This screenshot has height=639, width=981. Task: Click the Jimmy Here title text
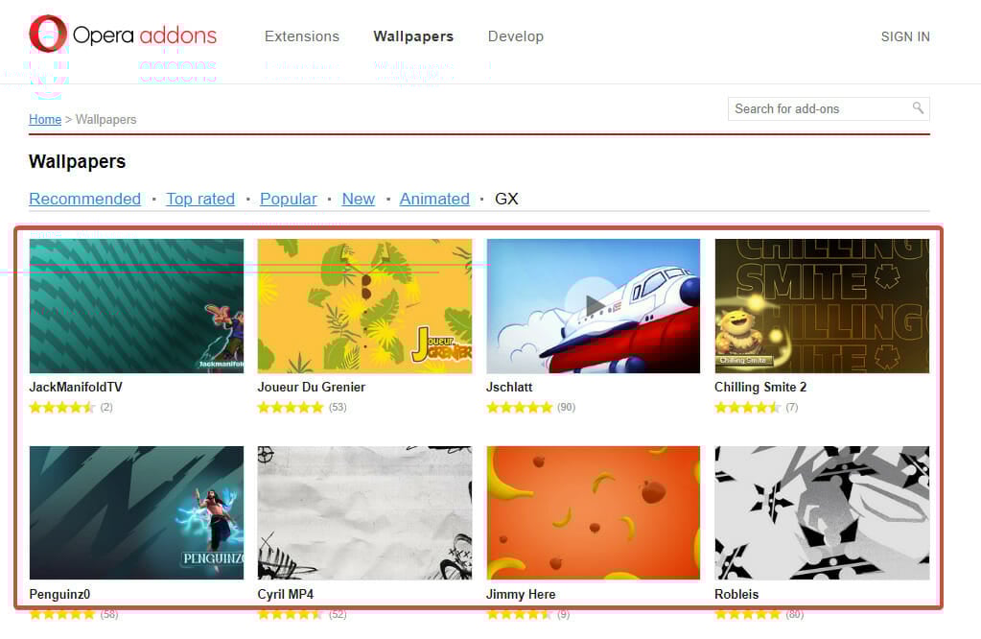click(521, 594)
